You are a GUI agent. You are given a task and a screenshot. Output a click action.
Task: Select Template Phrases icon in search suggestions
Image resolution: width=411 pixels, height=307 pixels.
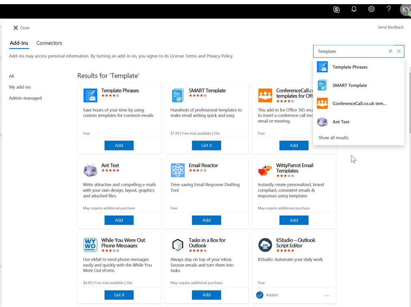322,67
